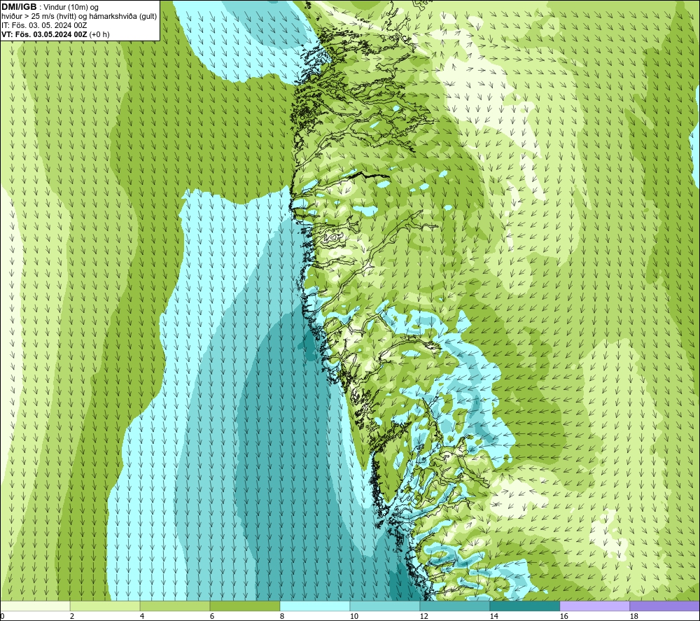Click the 'VT: Fös. 03.05.2024 00Z' line
The image size is (700, 621).
pos(45,34)
